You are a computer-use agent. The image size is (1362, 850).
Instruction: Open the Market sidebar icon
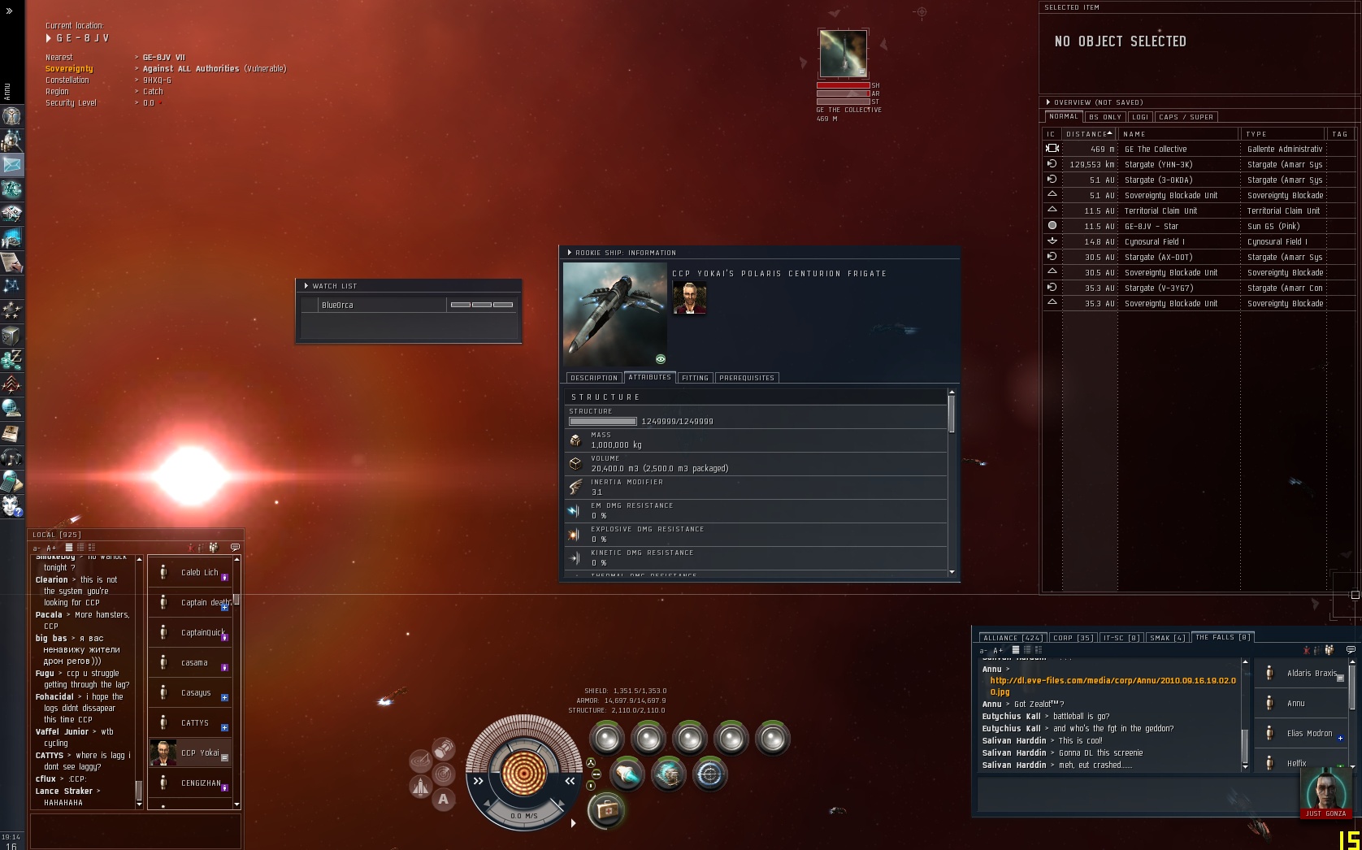coord(11,214)
